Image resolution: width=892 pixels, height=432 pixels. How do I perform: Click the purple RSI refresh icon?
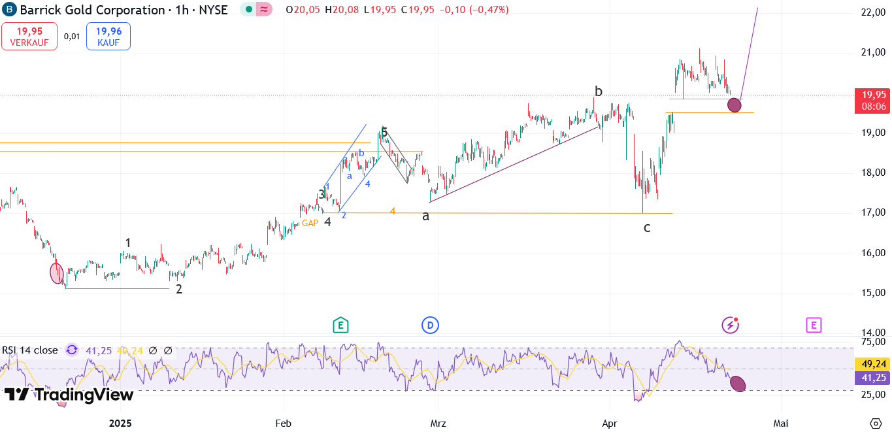(72, 350)
